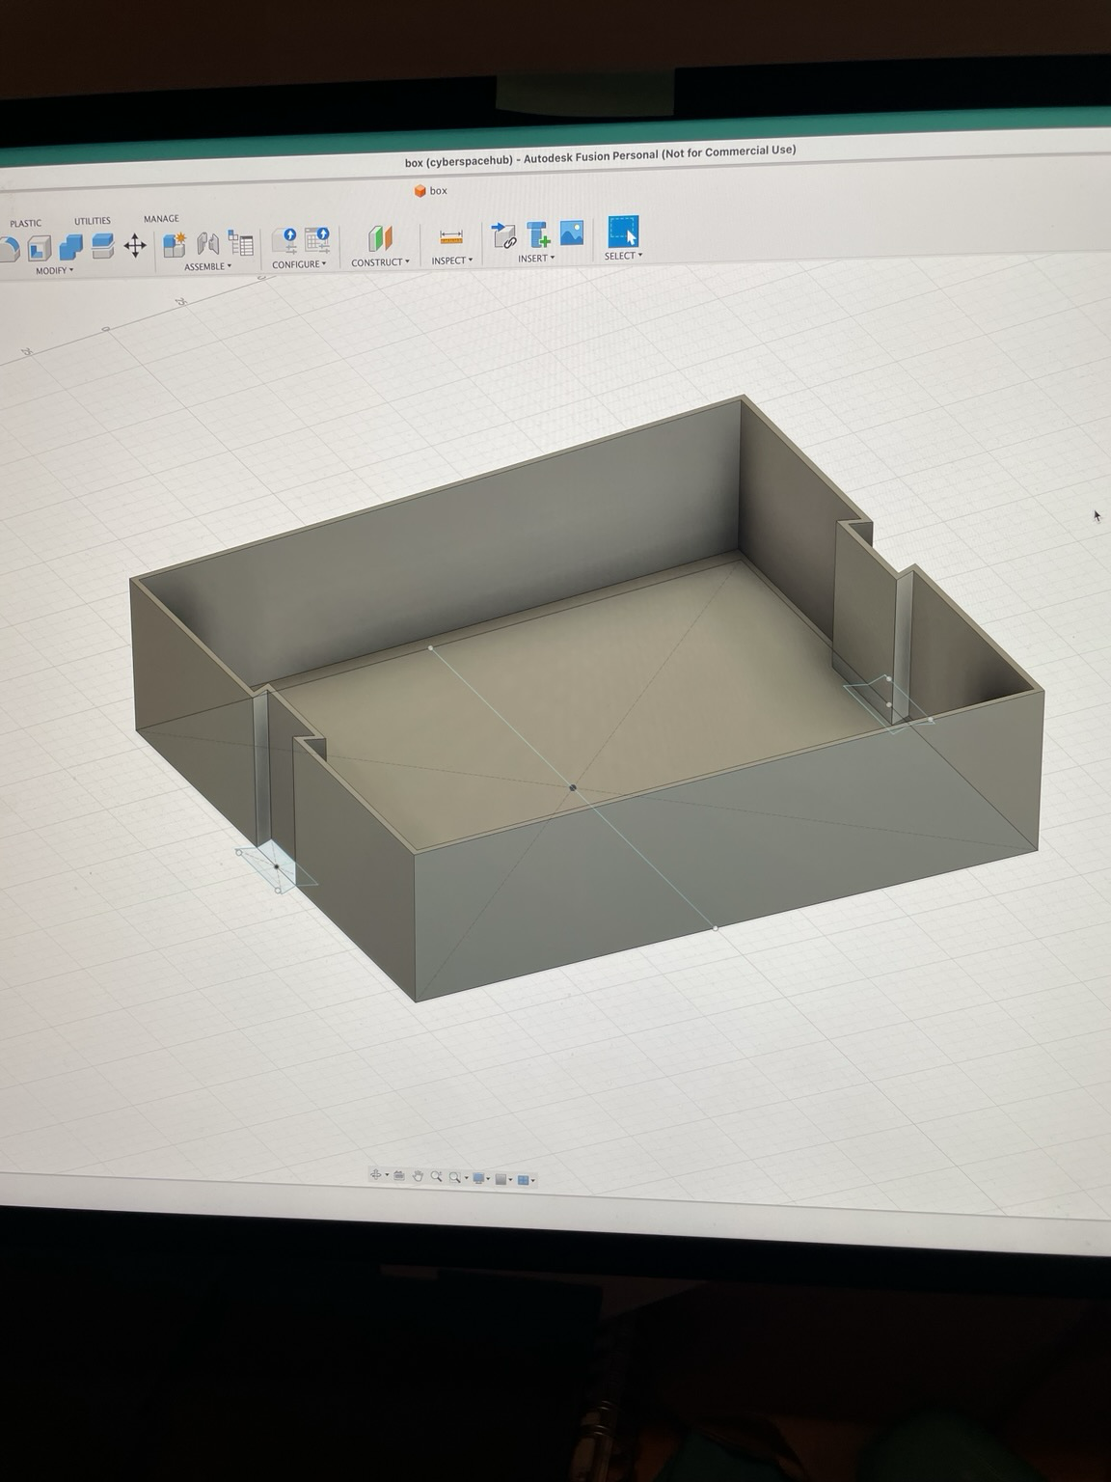Viewport: 1111px width, 1482px height.
Task: Open the INSERT dropdown menu
Action: click(x=536, y=259)
